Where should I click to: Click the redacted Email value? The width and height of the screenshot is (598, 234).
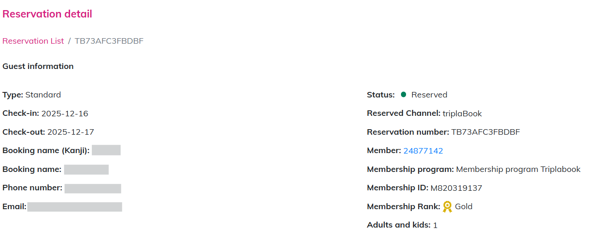[74, 207]
